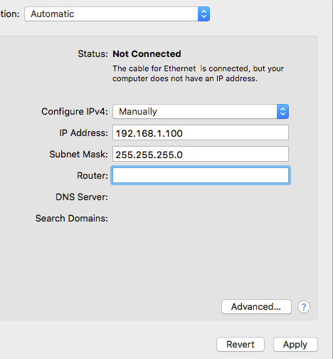Click the Ethernet cable status description
Viewport: 333px width, 359px height.
(x=198, y=73)
